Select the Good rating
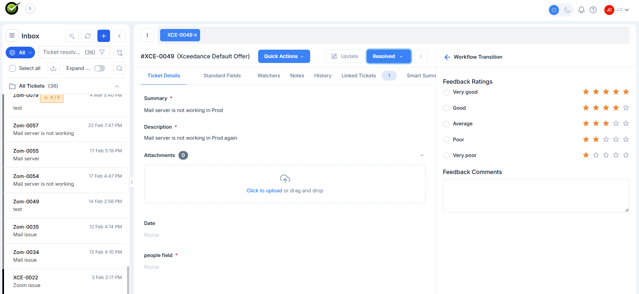The height and width of the screenshot is (294, 639). pyautogui.click(x=446, y=108)
